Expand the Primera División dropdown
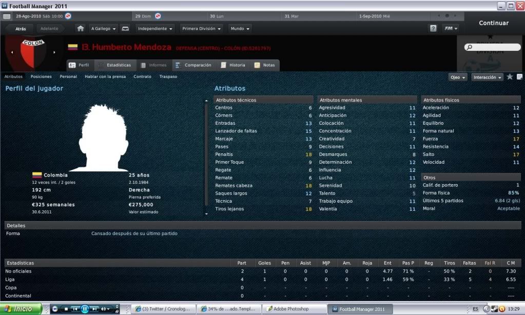 click(201, 28)
